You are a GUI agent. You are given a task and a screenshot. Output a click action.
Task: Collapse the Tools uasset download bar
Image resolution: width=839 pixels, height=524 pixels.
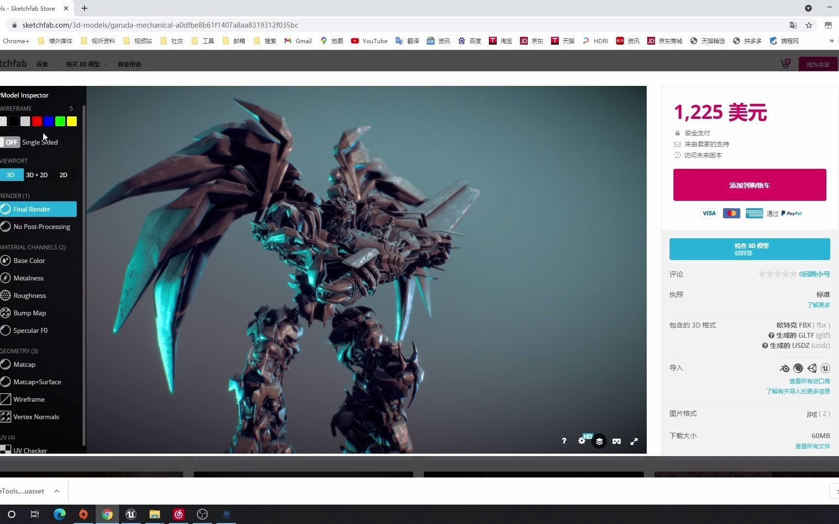(57, 491)
